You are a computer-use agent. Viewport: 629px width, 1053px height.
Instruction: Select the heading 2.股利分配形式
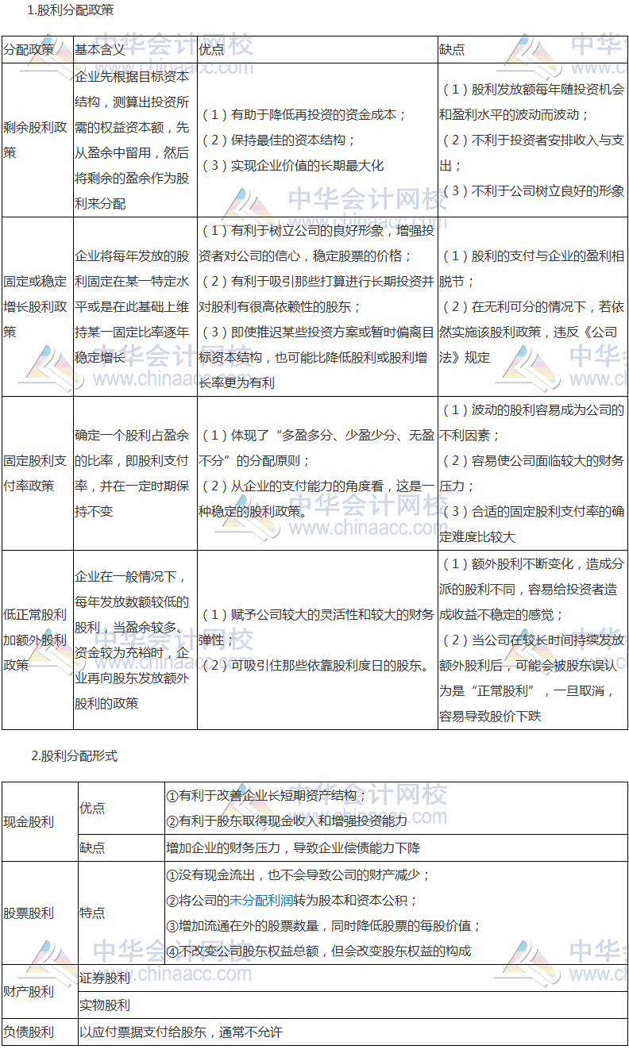[75, 755]
